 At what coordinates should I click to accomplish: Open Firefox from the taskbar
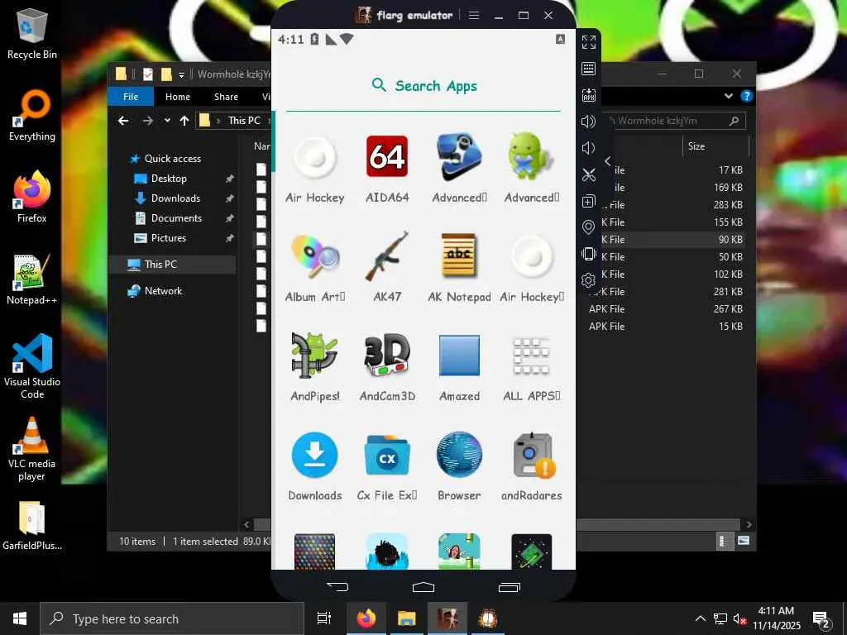click(366, 618)
